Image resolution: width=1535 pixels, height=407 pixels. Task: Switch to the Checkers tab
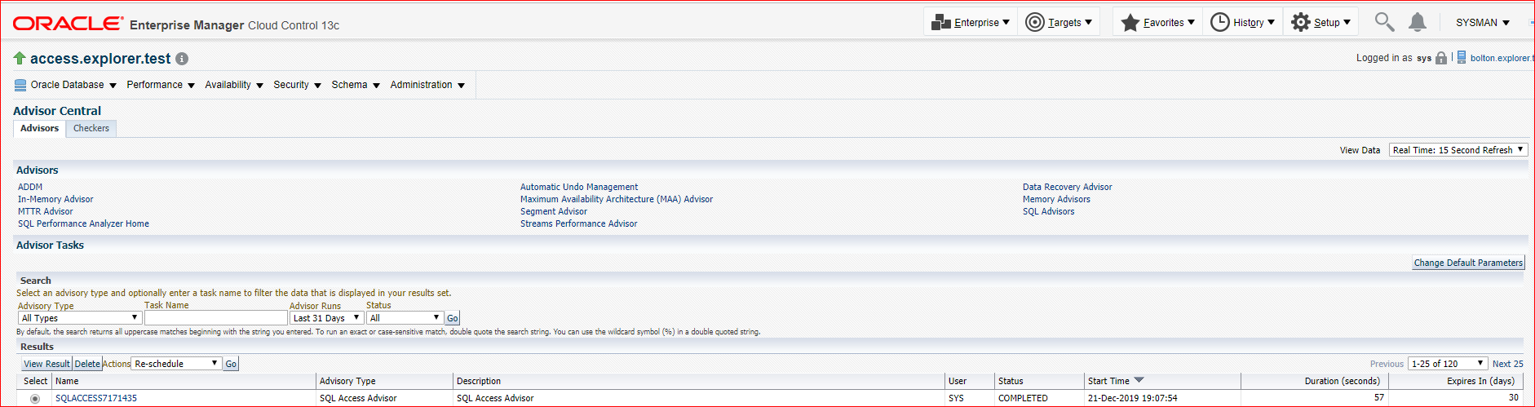coord(91,128)
